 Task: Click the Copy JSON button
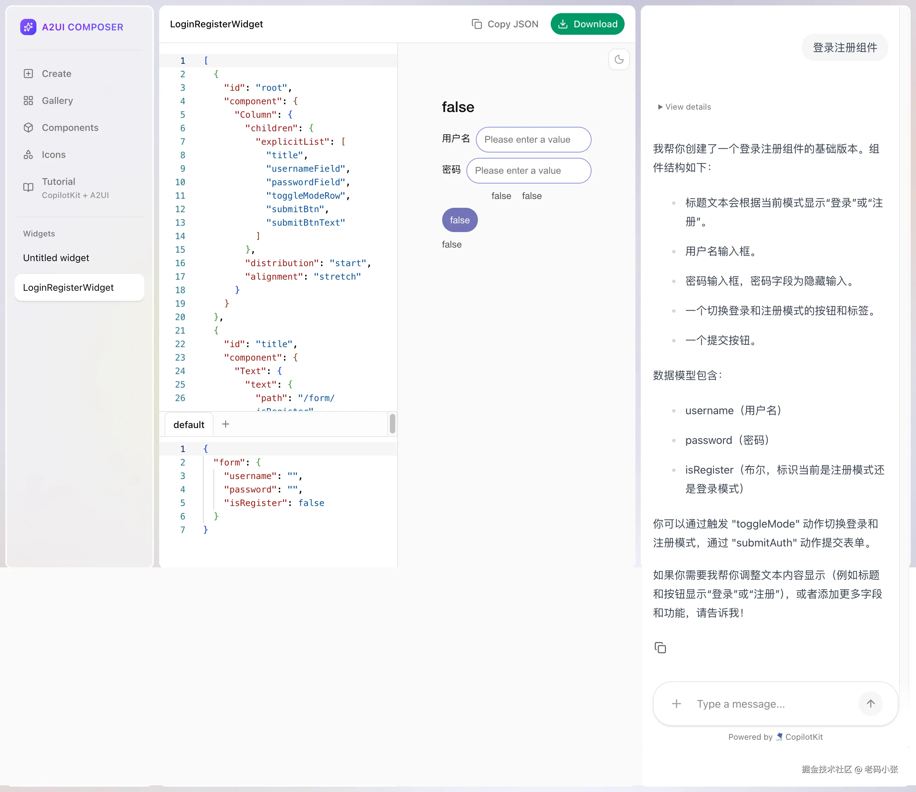tap(505, 24)
